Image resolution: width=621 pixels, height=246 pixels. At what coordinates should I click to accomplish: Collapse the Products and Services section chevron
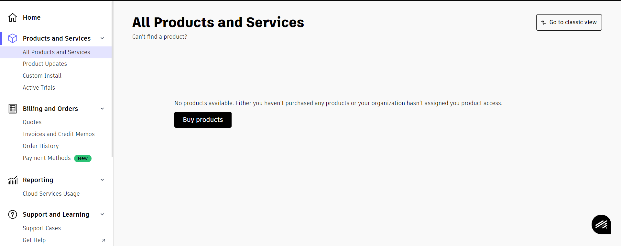102,38
